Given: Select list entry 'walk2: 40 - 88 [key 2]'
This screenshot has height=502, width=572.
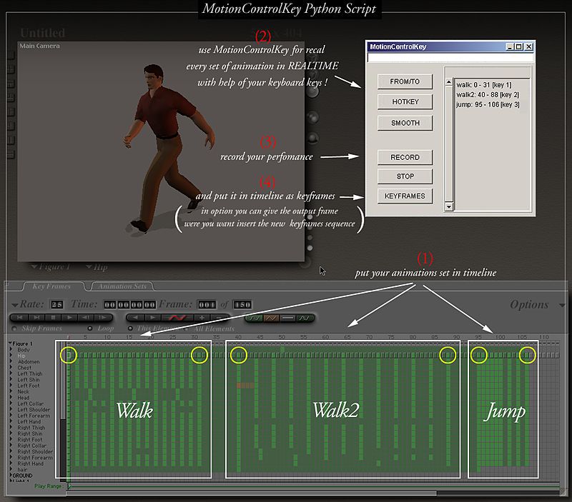Looking at the screenshot, I should [488, 95].
